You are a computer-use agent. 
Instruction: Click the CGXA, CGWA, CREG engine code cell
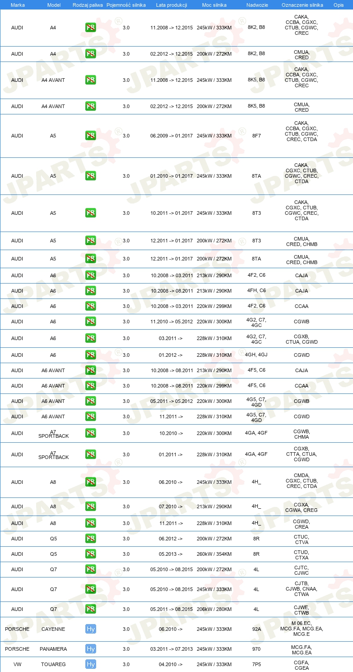click(x=302, y=507)
